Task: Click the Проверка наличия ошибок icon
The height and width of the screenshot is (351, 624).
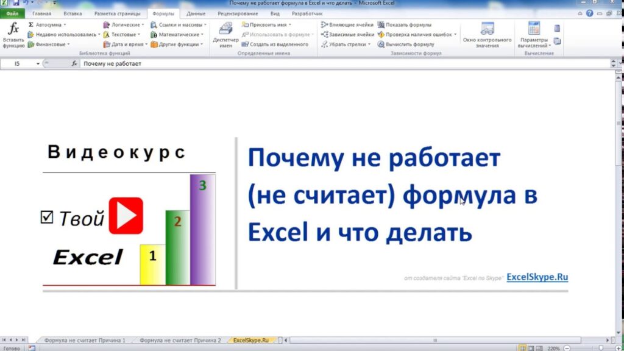Action: (x=381, y=35)
